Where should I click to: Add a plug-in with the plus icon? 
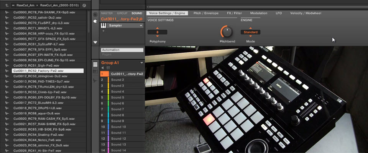(103, 31)
